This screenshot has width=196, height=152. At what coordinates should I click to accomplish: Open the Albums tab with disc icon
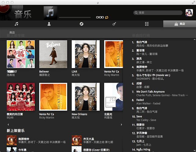pos(82,24)
